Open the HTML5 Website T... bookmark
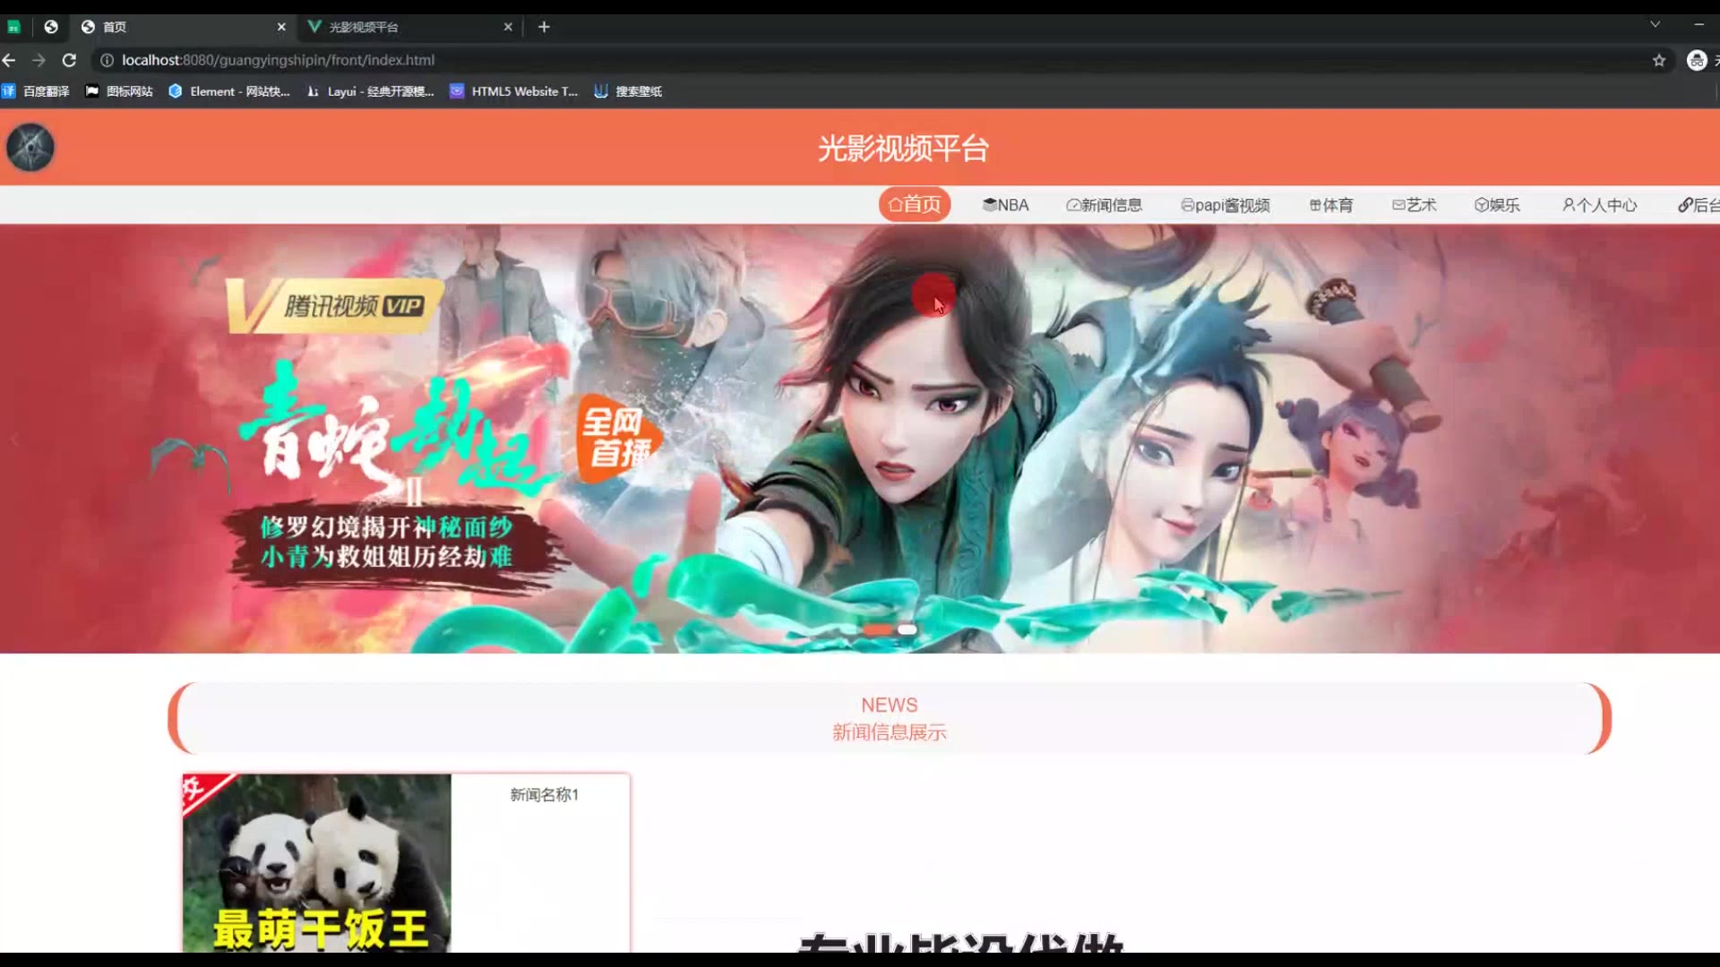Screen dimensions: 1720x967 tap(514, 91)
